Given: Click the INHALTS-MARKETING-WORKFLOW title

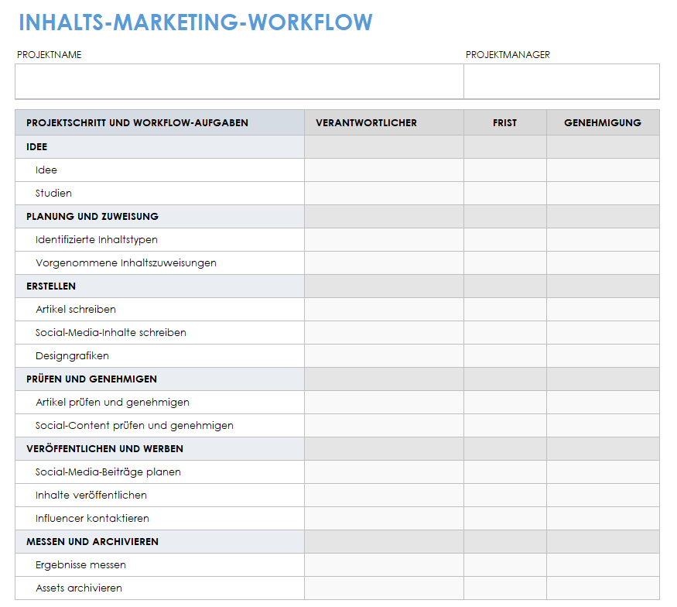Looking at the screenshot, I should tap(196, 22).
